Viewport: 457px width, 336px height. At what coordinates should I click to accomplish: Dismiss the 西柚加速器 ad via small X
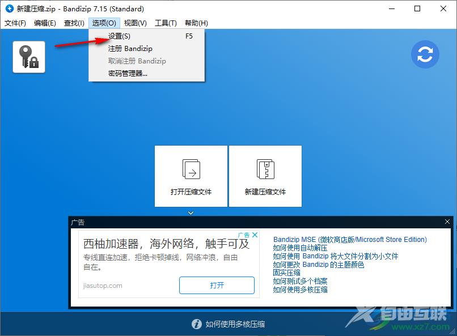tap(255, 235)
